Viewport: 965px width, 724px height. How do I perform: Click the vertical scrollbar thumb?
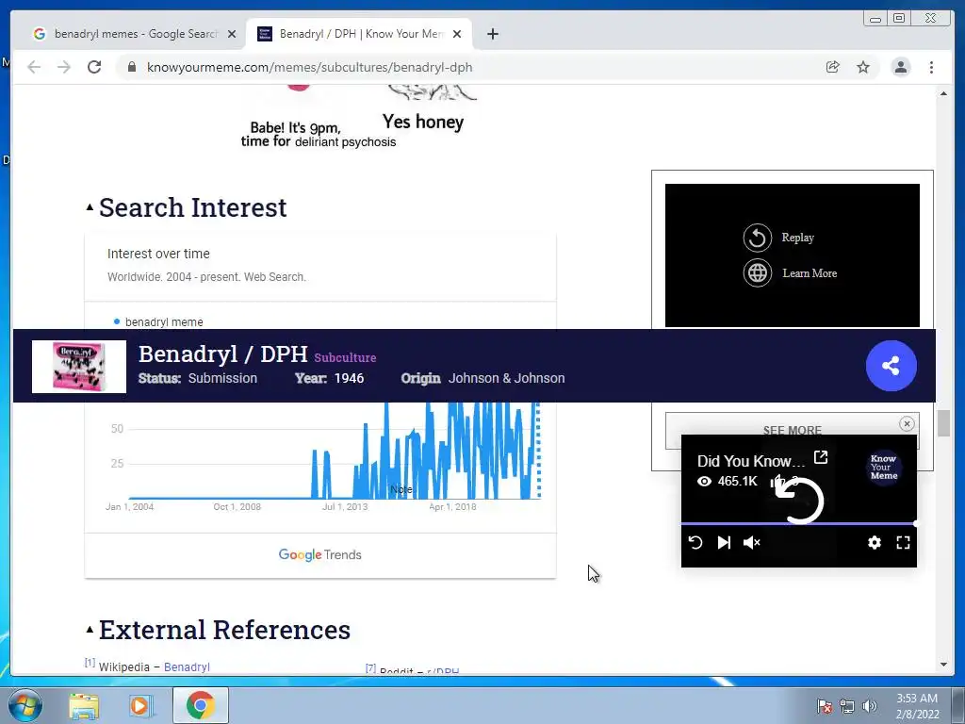pyautogui.click(x=943, y=423)
